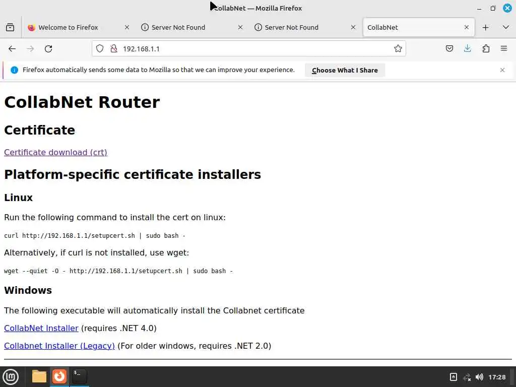
Task: Expand the list all tabs chevron
Action: (506, 27)
